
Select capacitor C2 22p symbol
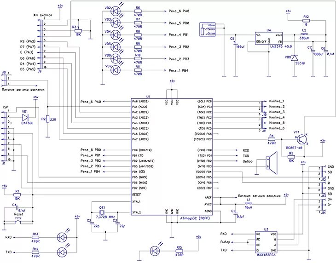pos(92,223)
